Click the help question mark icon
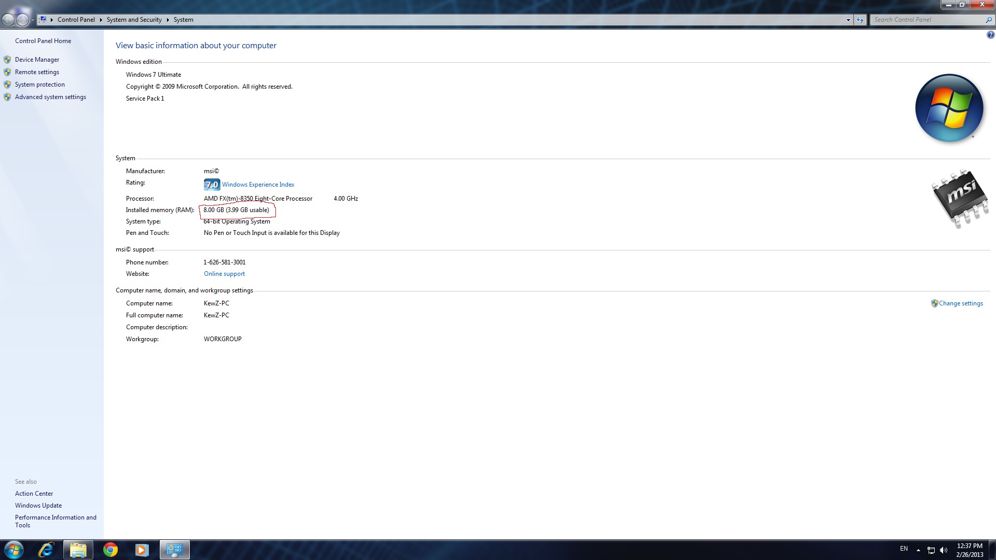The width and height of the screenshot is (996, 560). 990,35
